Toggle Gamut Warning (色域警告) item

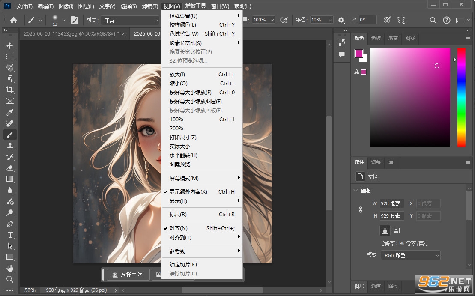point(202,34)
